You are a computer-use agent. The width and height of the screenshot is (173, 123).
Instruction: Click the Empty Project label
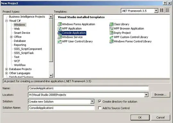pos(122,33)
